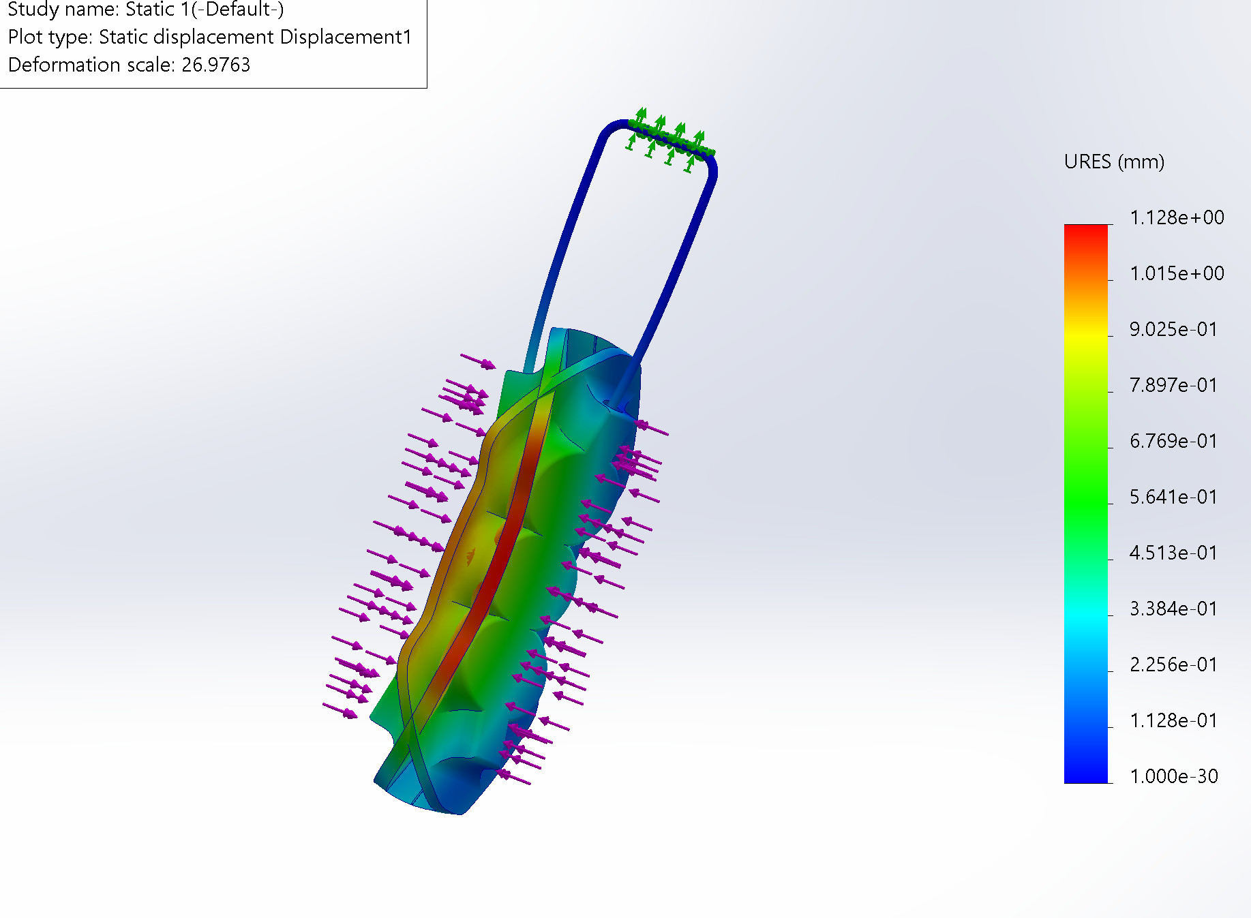Viewport: 1251px width, 918px height.
Task: Click legend value 4.513e-01
Action: click(1173, 553)
